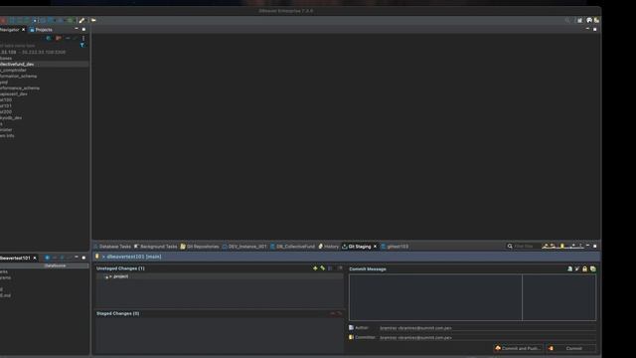The image size is (636, 358).
Task: Click the green icon in main toolbar
Action: [x=71, y=20]
